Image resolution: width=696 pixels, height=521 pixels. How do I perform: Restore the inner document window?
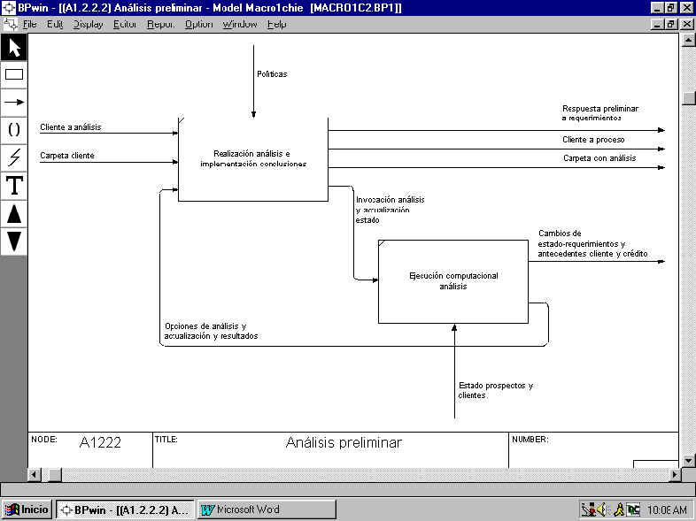point(670,24)
